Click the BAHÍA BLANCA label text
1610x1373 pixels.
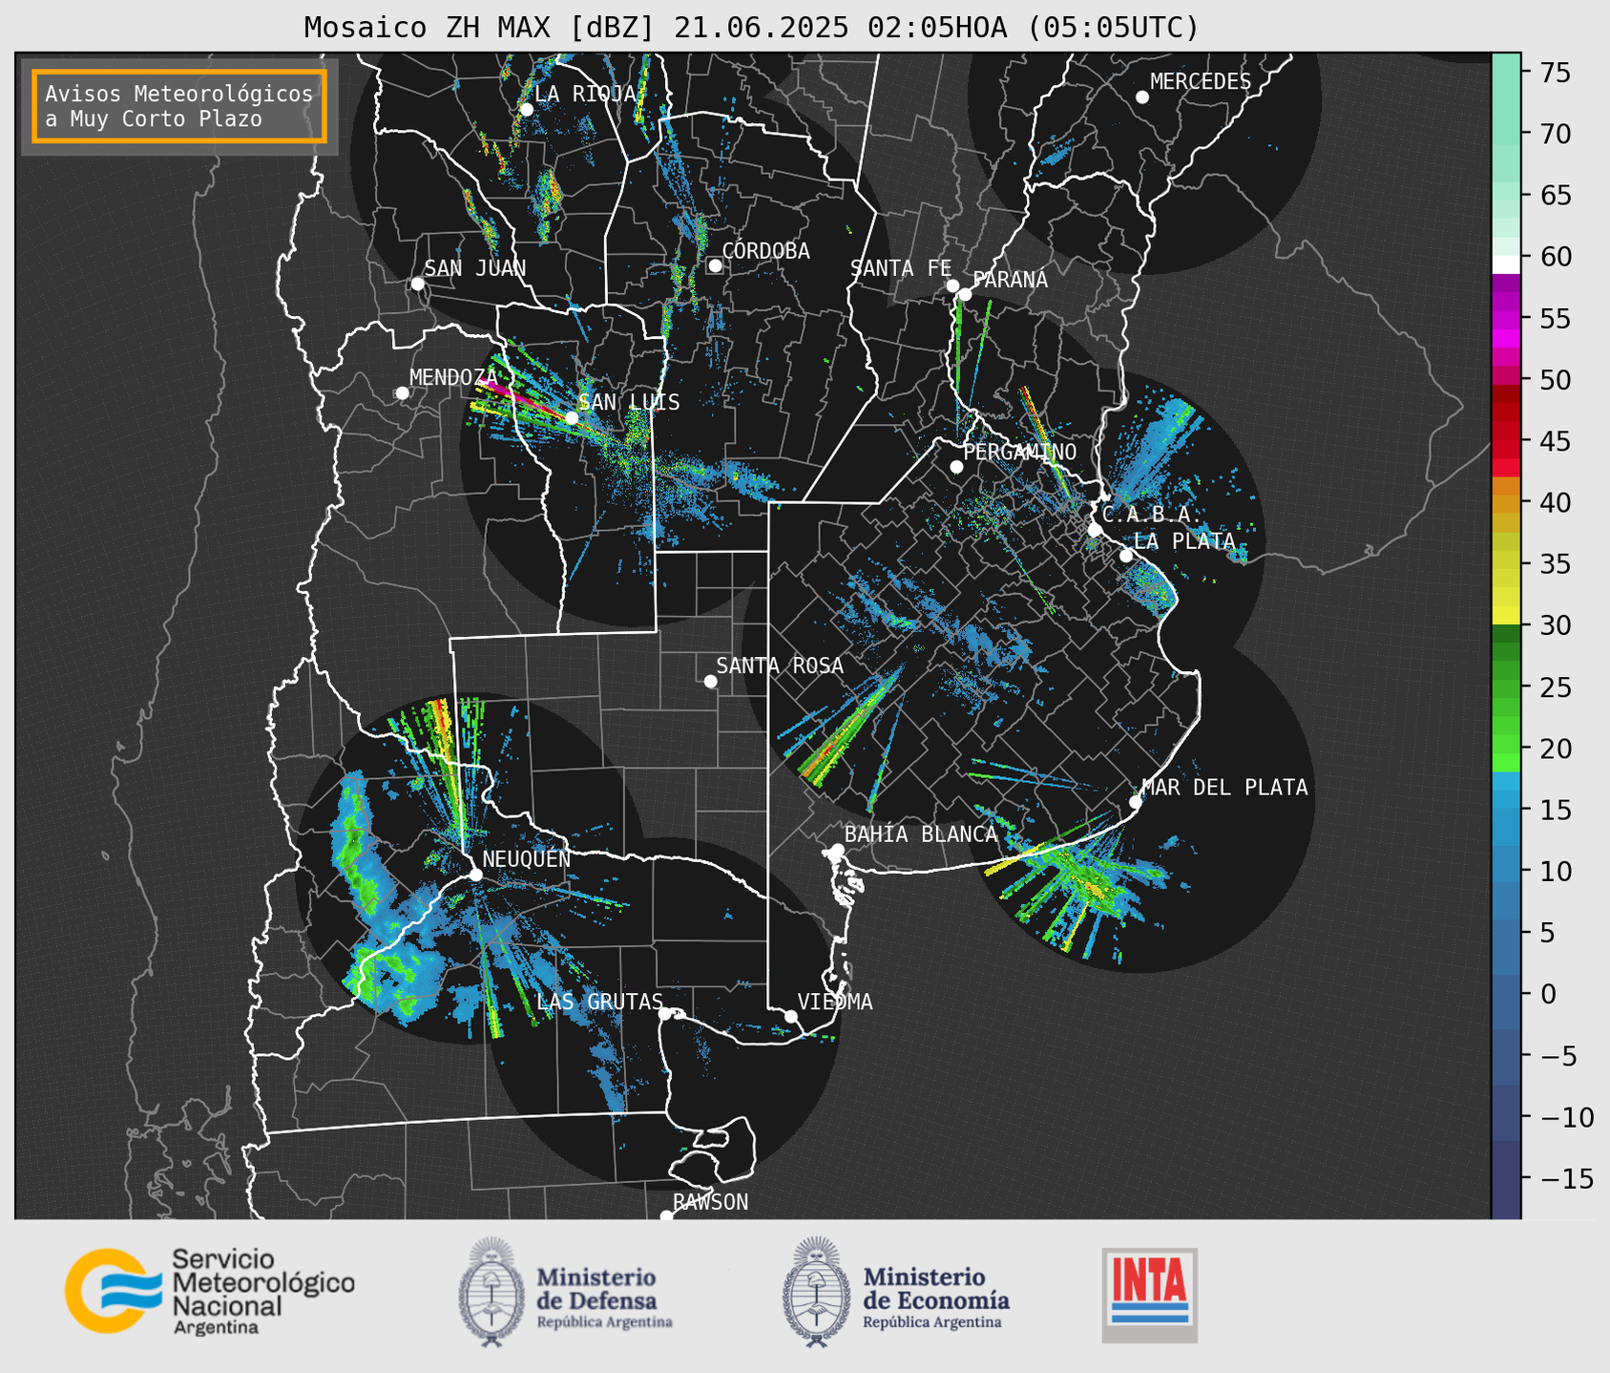coord(921,834)
